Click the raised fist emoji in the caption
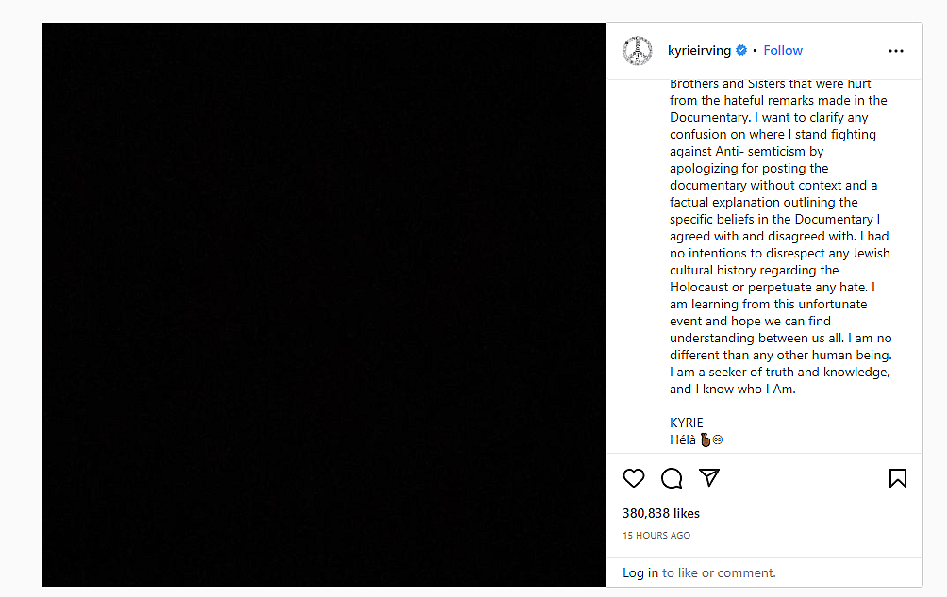This screenshot has height=597, width=947. (x=704, y=440)
